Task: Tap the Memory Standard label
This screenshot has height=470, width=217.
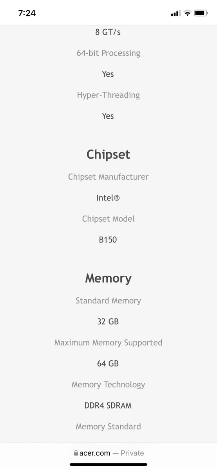Action: (108, 426)
